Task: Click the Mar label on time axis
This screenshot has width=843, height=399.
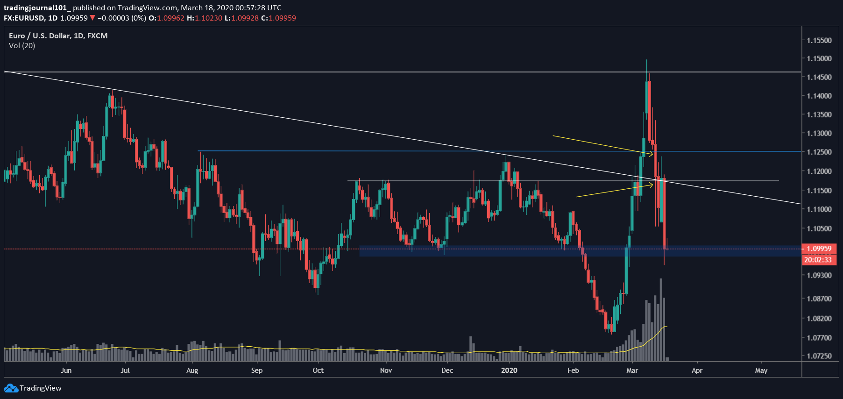Action: (x=632, y=370)
